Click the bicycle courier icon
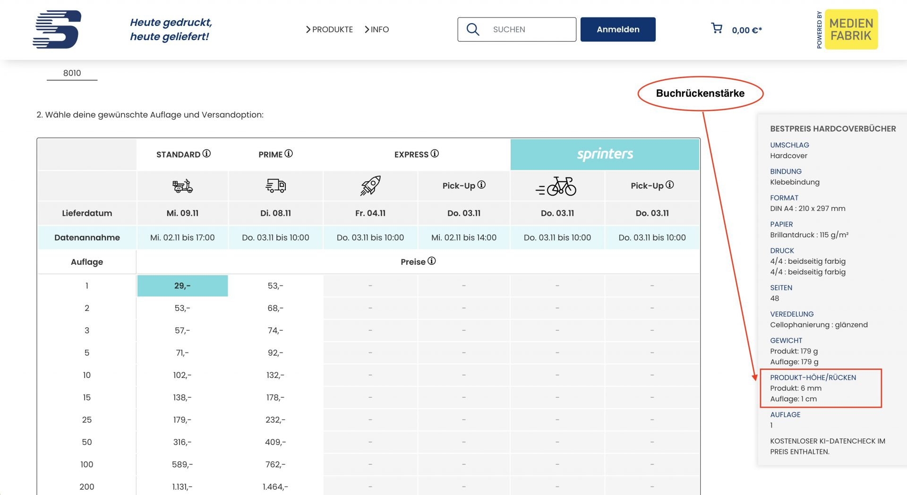This screenshot has height=495, width=907. point(556,186)
